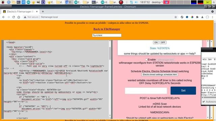
Task: Click the clock showing 18:57:52
Action: coord(145,2)
